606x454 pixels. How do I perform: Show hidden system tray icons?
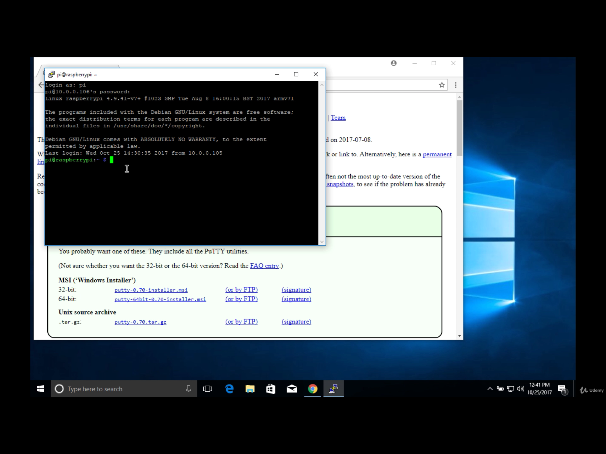point(490,389)
